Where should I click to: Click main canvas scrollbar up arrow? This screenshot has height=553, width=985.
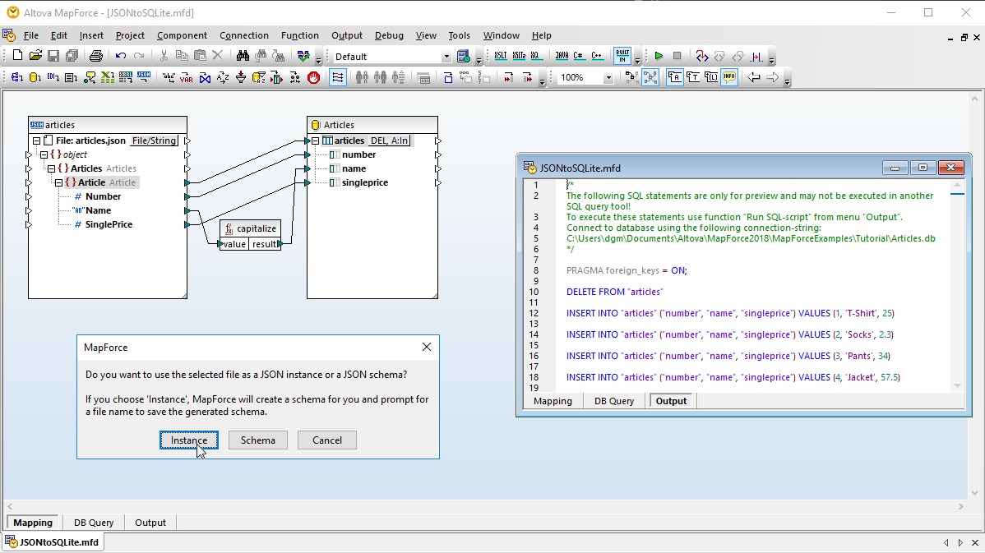coord(974,99)
